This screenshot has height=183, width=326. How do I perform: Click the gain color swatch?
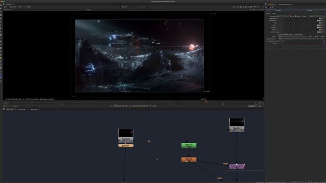point(318,25)
